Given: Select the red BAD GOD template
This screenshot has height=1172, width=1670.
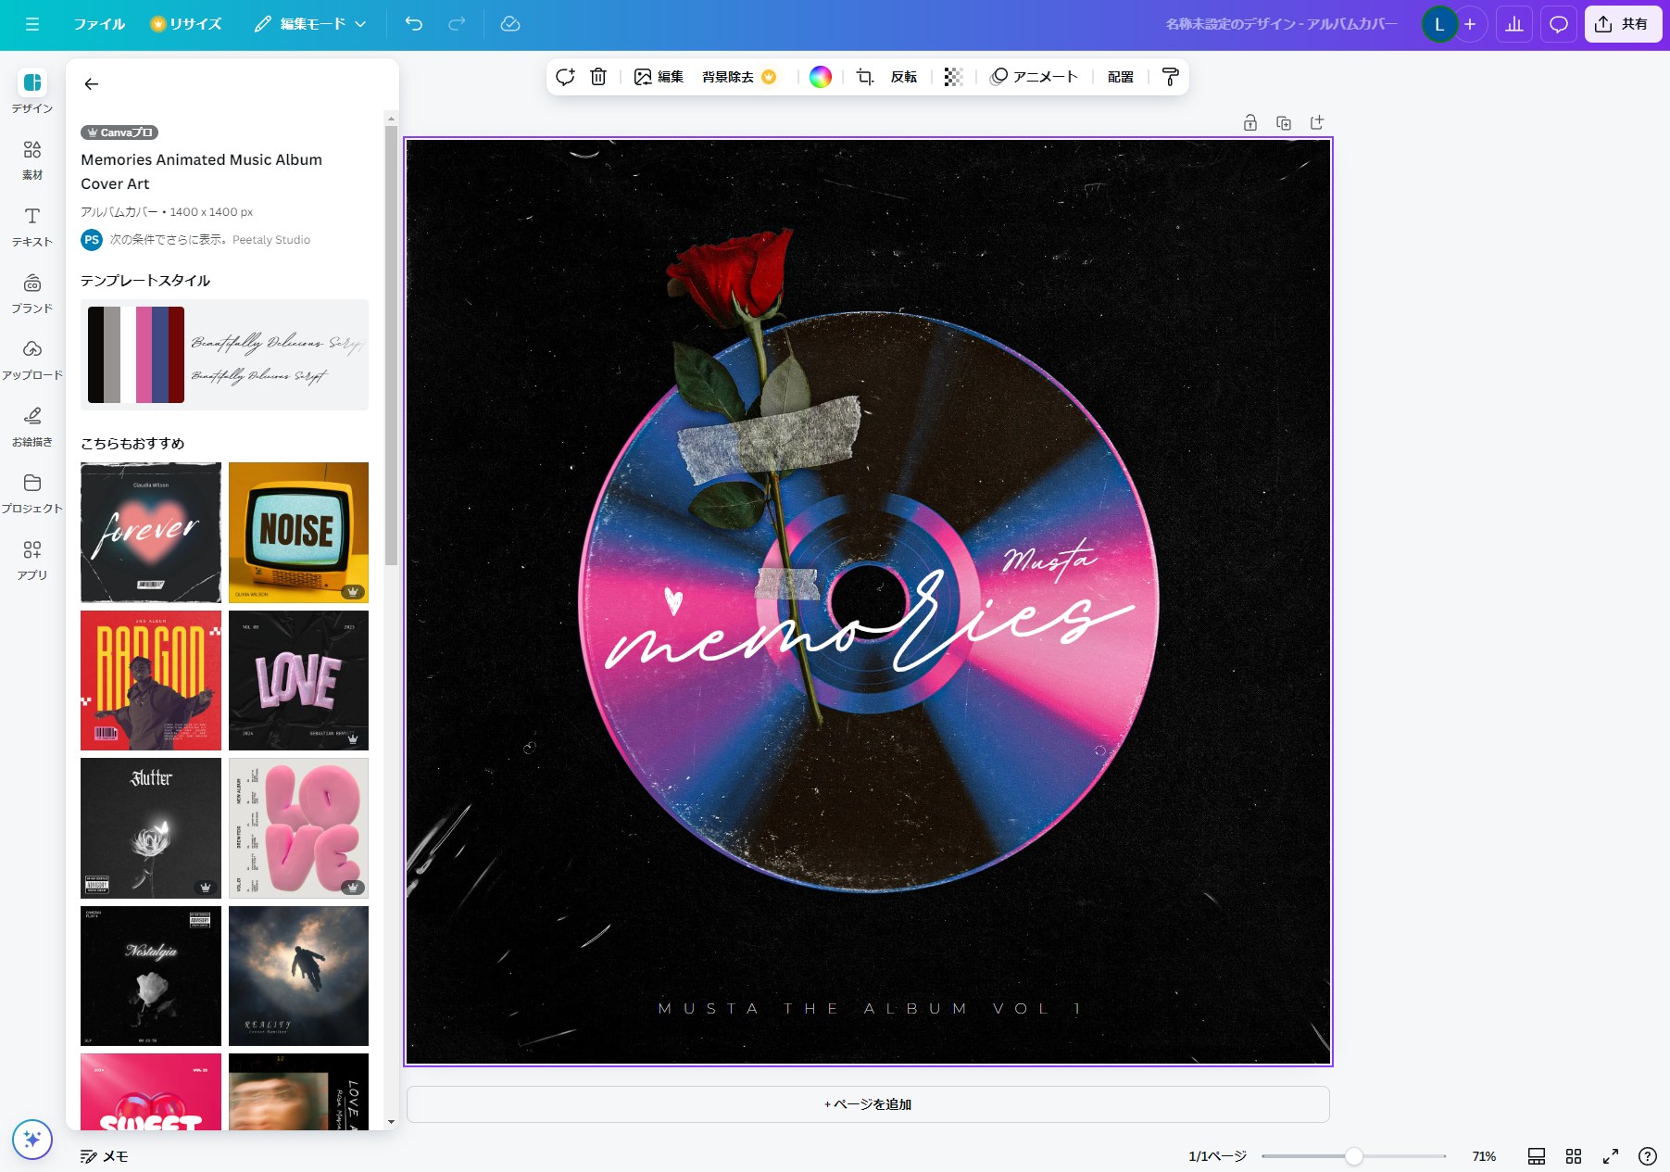Looking at the screenshot, I should click(x=151, y=680).
